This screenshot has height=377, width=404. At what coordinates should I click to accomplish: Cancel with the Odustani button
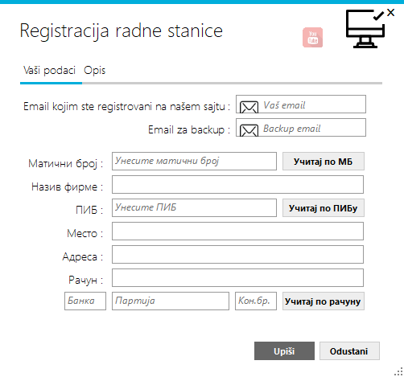349,351
